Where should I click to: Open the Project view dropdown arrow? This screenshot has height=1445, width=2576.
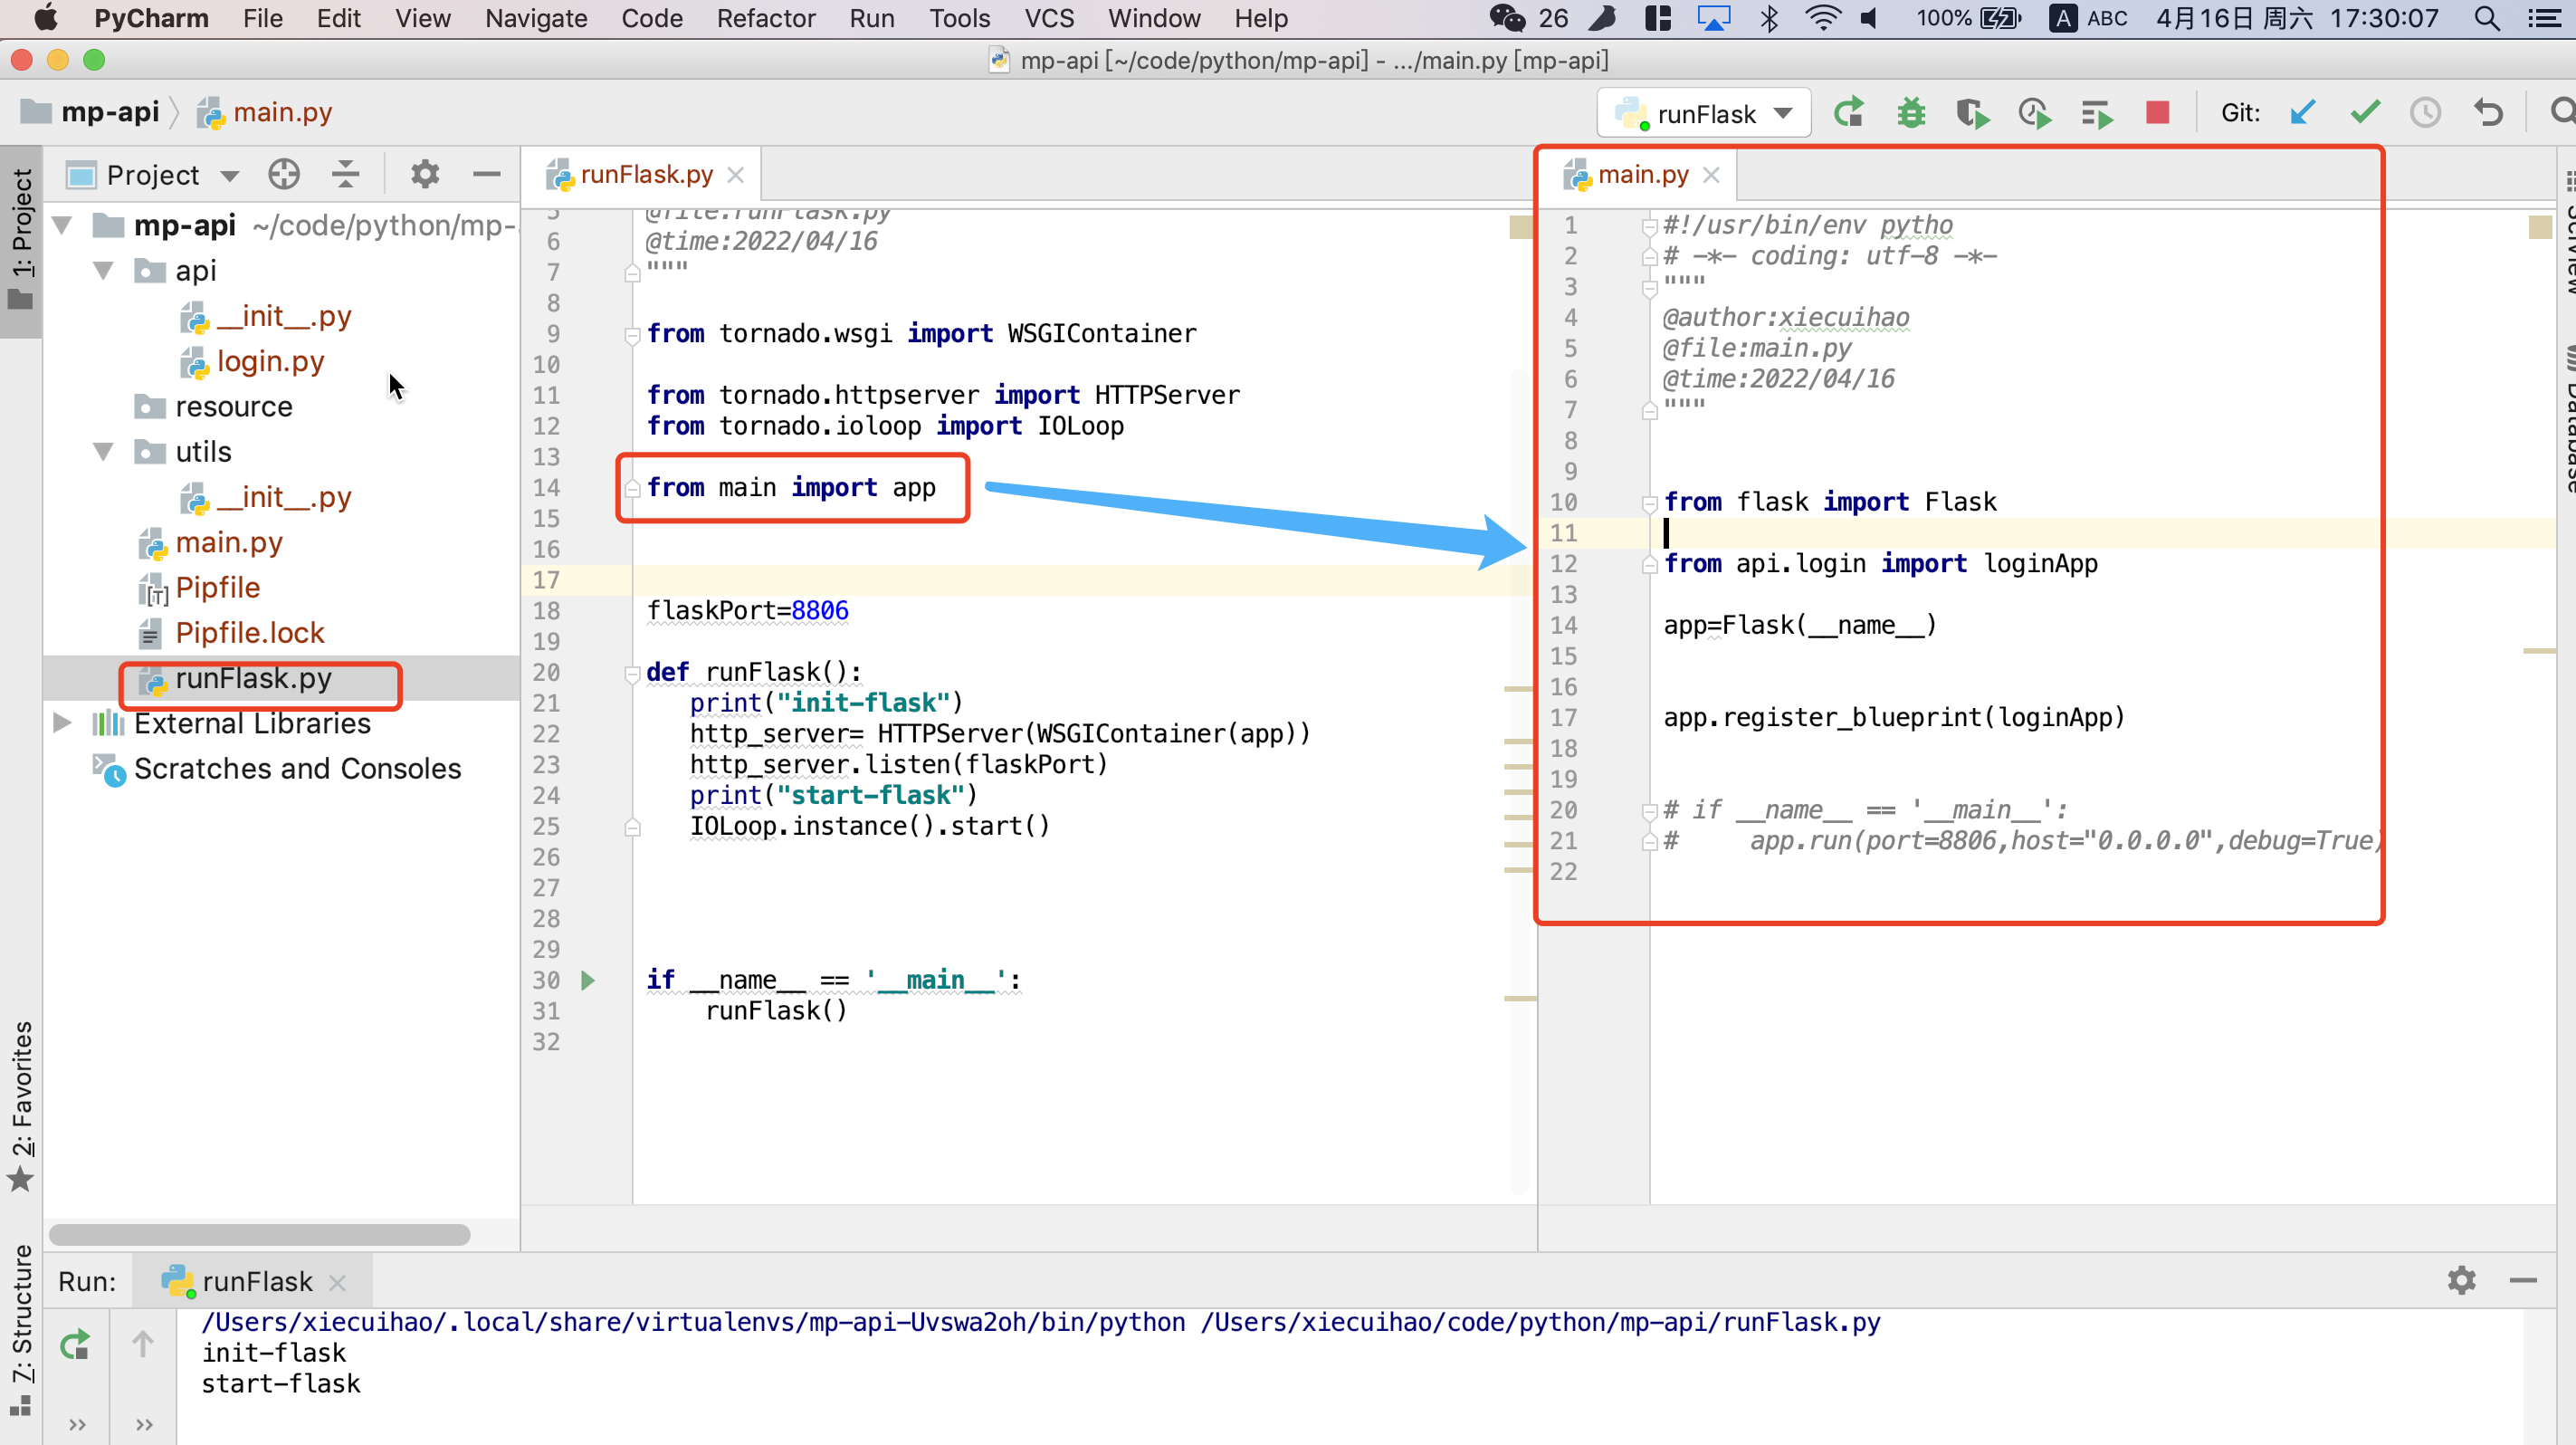[x=230, y=176]
